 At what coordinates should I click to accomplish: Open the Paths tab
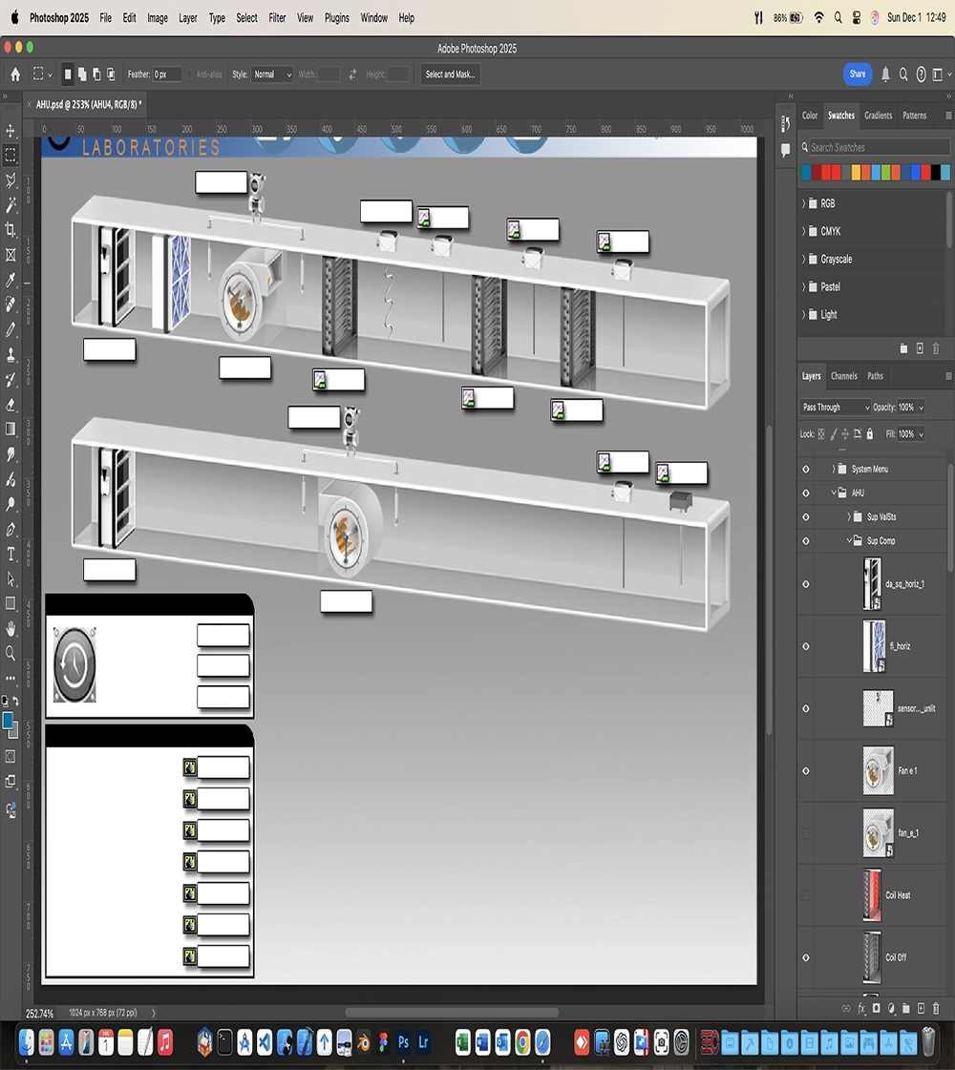(875, 376)
